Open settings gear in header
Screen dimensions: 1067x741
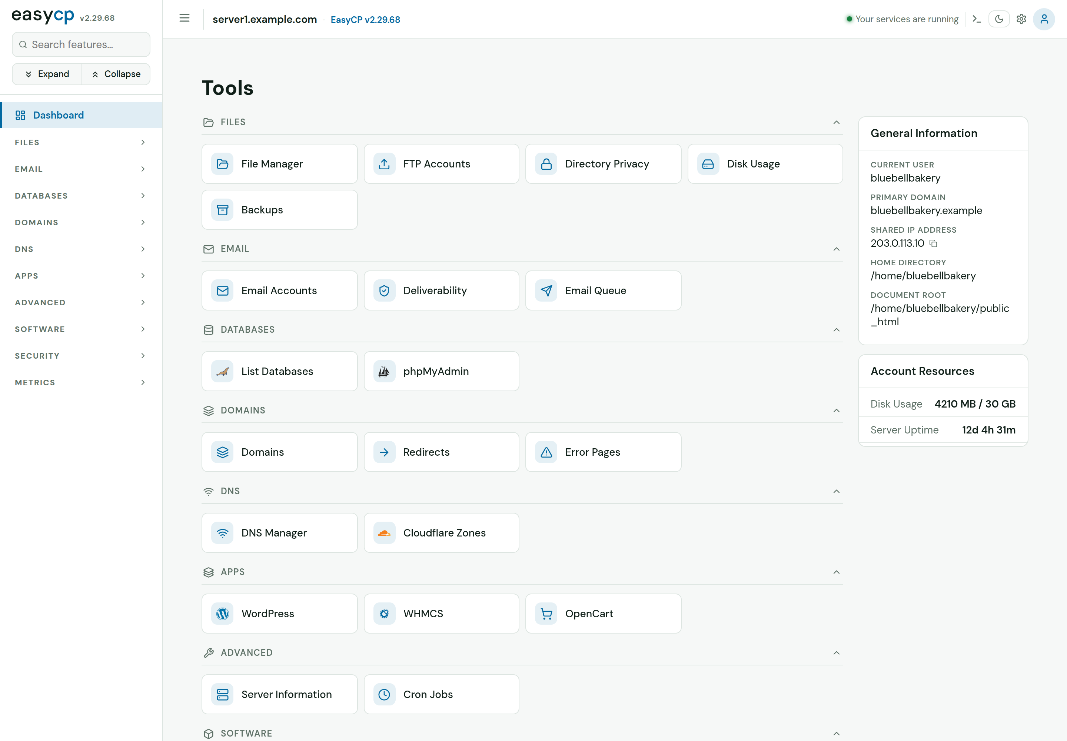click(x=1021, y=19)
